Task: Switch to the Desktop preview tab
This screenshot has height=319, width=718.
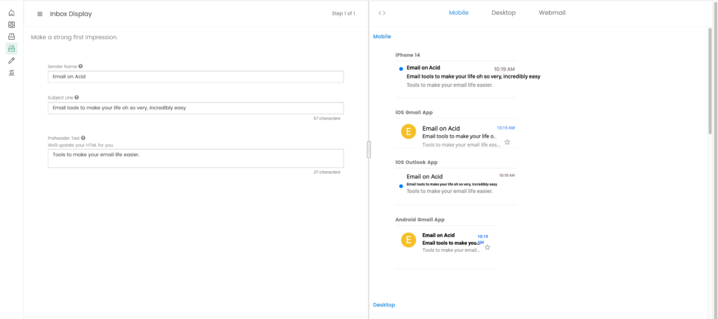Action: (x=503, y=13)
